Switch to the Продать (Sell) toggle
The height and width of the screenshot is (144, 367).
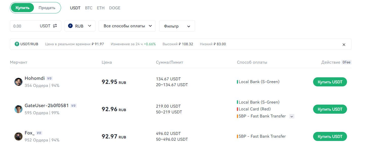click(47, 8)
